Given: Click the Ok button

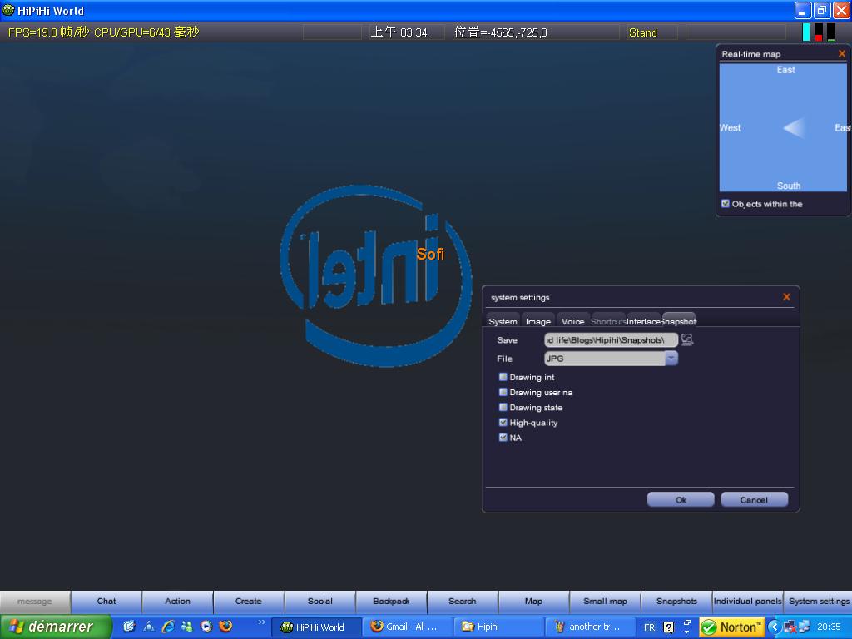Looking at the screenshot, I should point(681,499).
